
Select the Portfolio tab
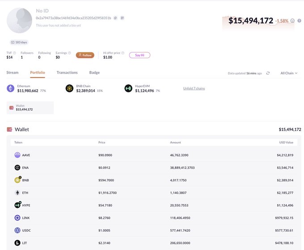[x=38, y=73]
